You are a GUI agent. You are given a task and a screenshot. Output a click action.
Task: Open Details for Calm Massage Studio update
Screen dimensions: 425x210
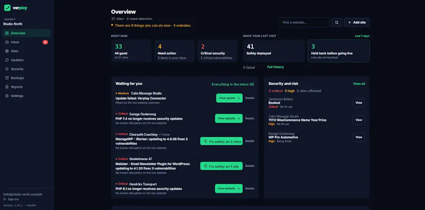pos(250,98)
